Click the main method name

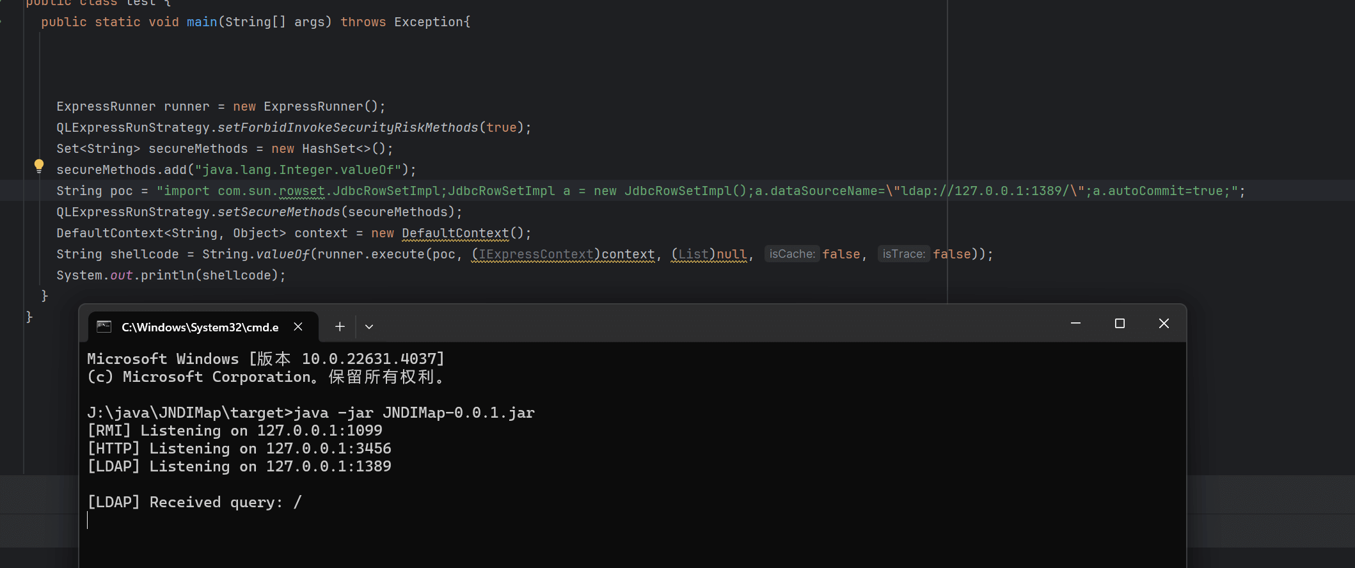click(202, 22)
